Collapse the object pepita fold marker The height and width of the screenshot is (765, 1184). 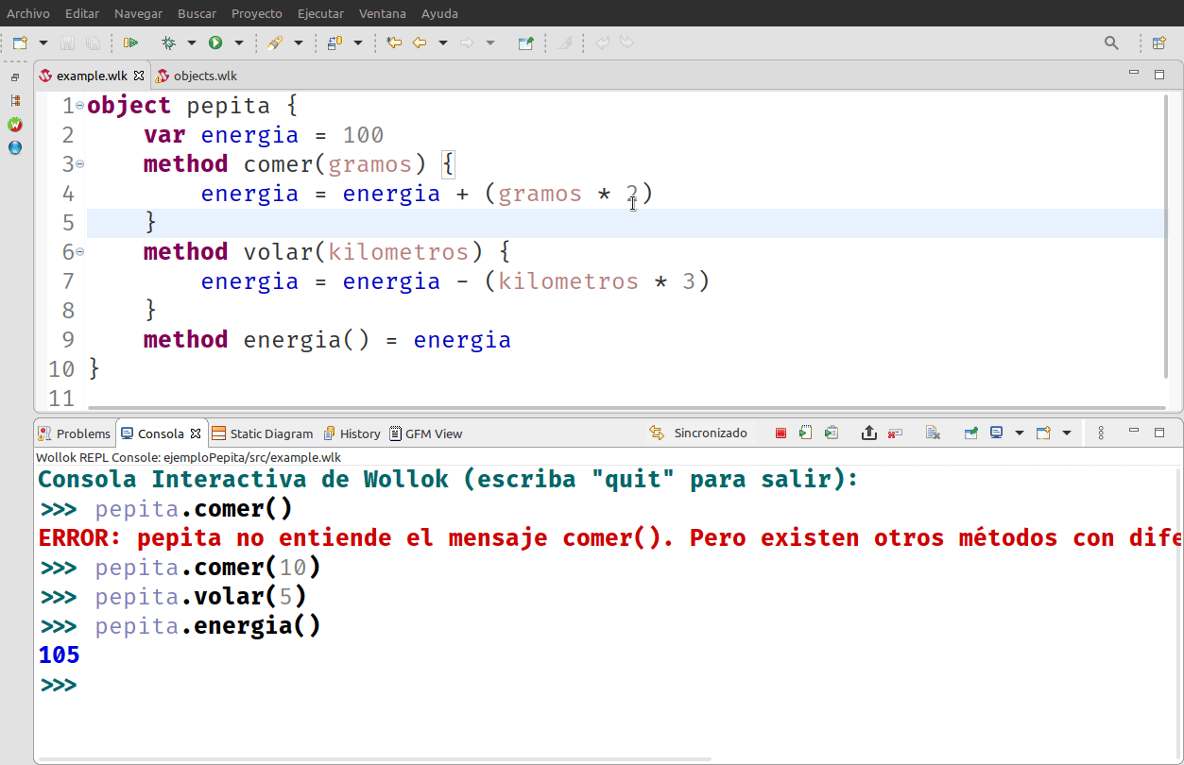click(79, 106)
